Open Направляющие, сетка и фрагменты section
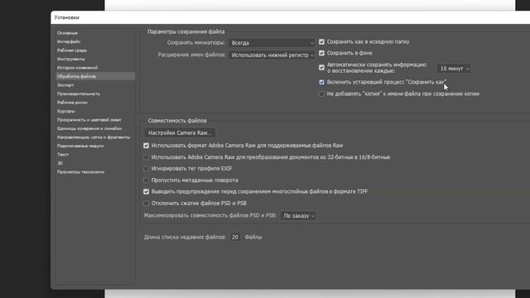The height and width of the screenshot is (298, 530). [94, 137]
